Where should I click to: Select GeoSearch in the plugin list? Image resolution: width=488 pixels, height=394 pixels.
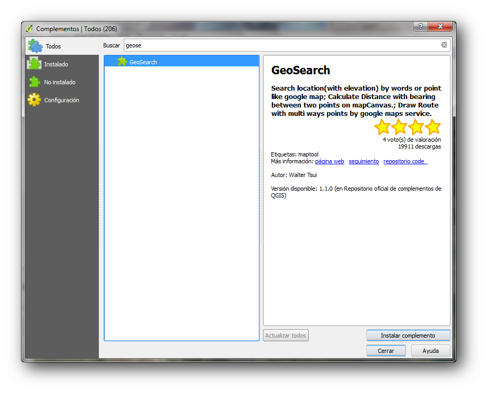coord(181,62)
